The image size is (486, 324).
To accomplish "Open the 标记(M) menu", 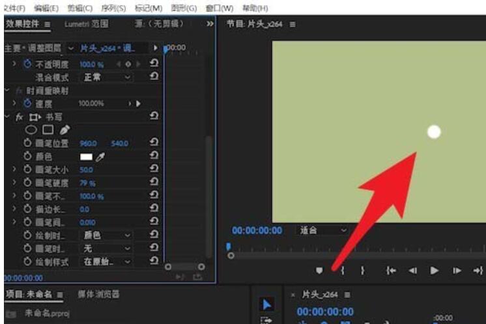I will (x=149, y=8).
